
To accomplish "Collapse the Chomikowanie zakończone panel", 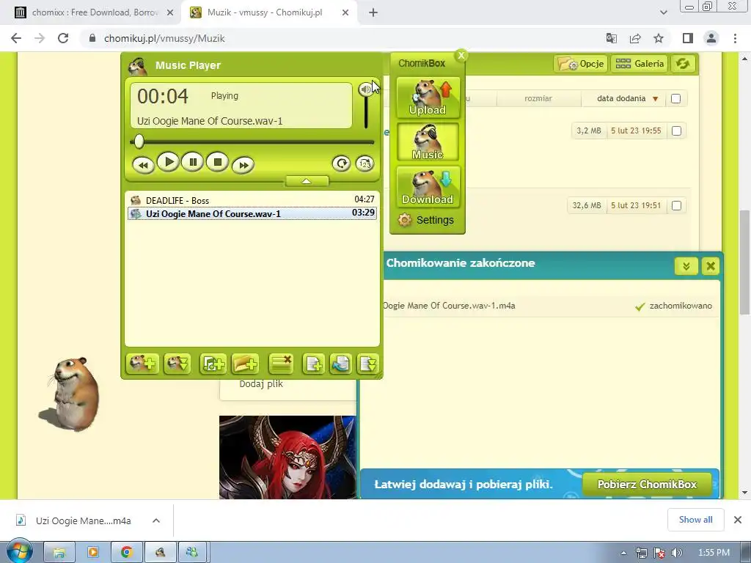I will [686, 265].
